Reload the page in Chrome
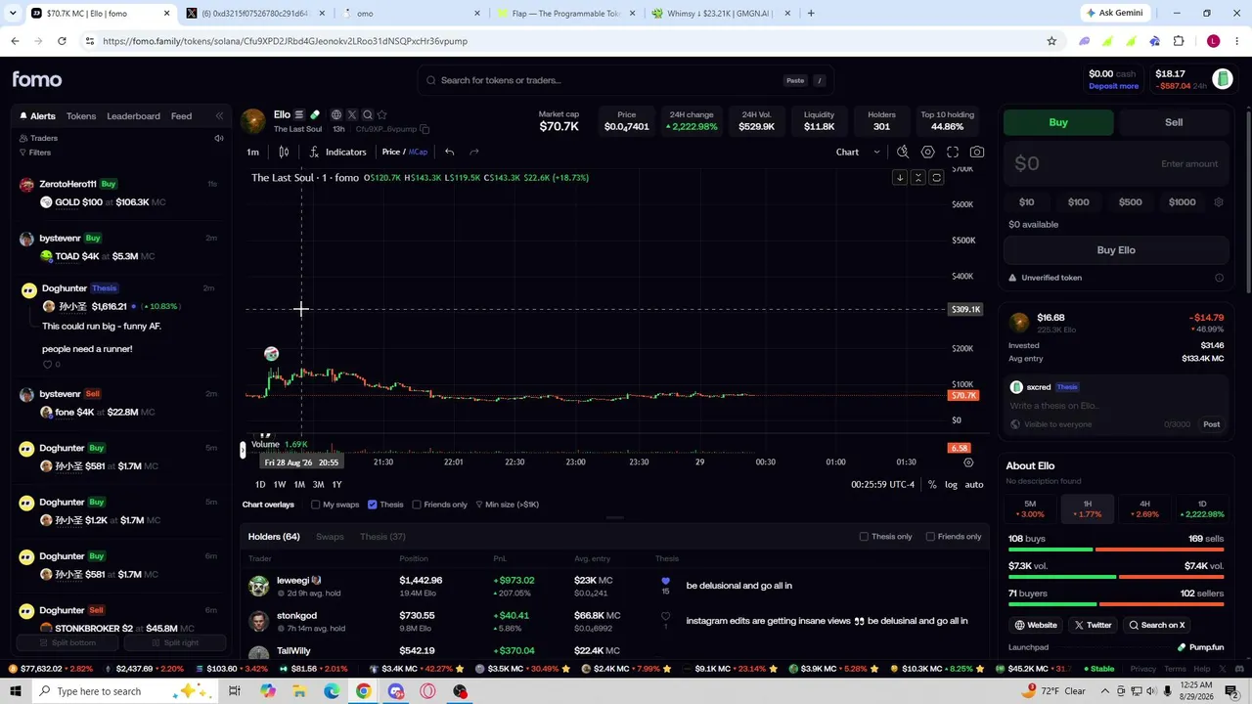 62,41
